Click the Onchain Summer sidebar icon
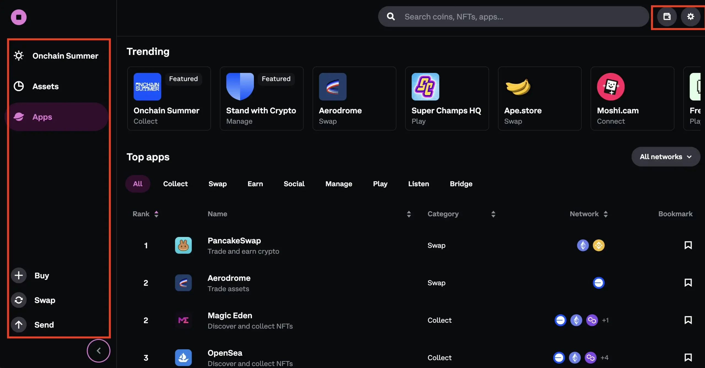Image resolution: width=705 pixels, height=368 pixels. click(x=19, y=55)
